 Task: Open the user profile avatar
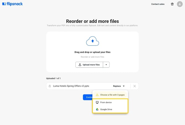pos(180,4)
